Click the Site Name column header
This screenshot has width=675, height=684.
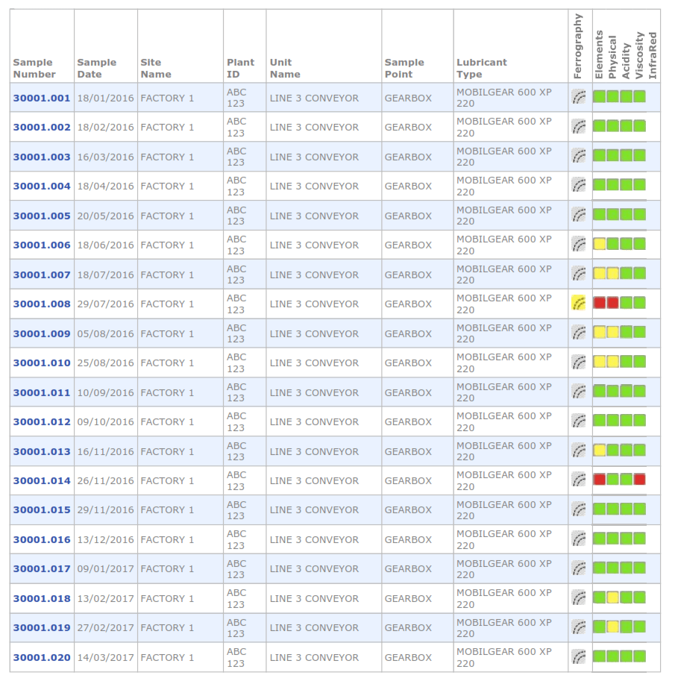click(156, 68)
